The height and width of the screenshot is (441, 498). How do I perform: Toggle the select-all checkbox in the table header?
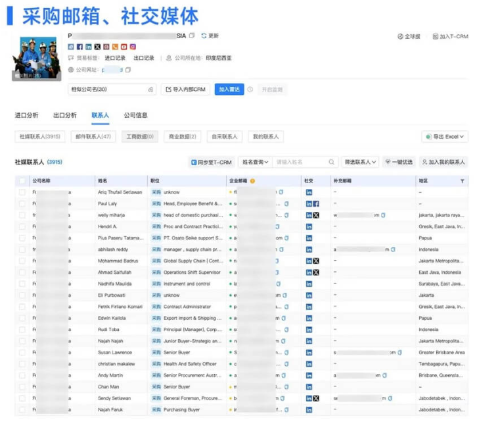coord(22,181)
